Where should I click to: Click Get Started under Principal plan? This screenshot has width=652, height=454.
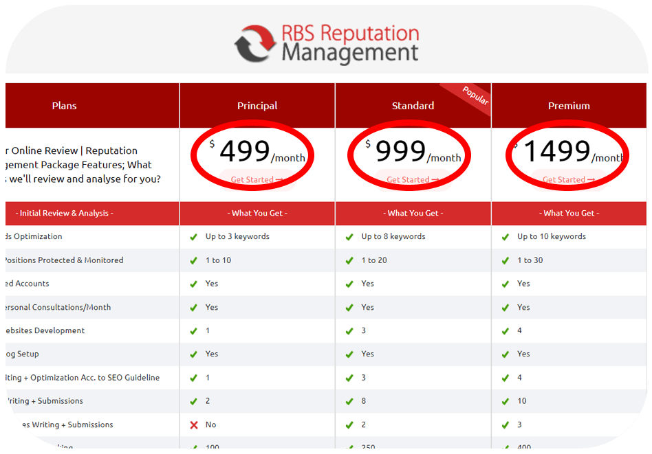pyautogui.click(x=257, y=179)
